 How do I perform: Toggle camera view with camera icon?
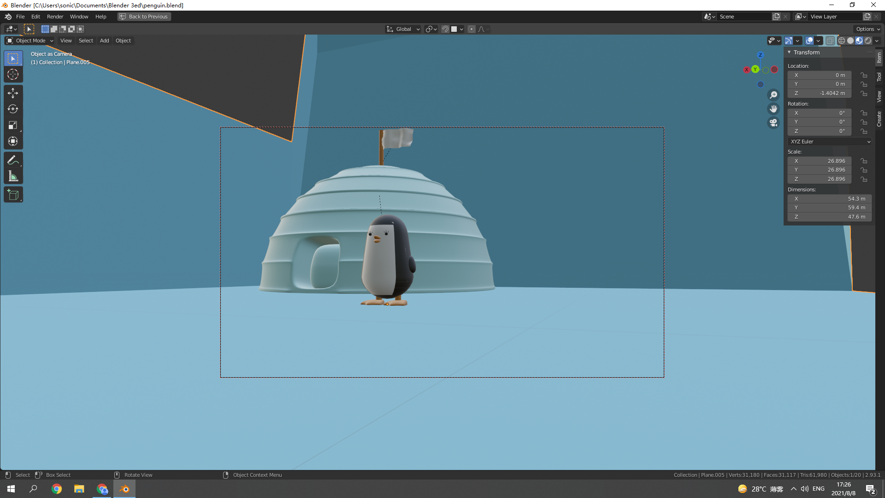pyautogui.click(x=773, y=123)
